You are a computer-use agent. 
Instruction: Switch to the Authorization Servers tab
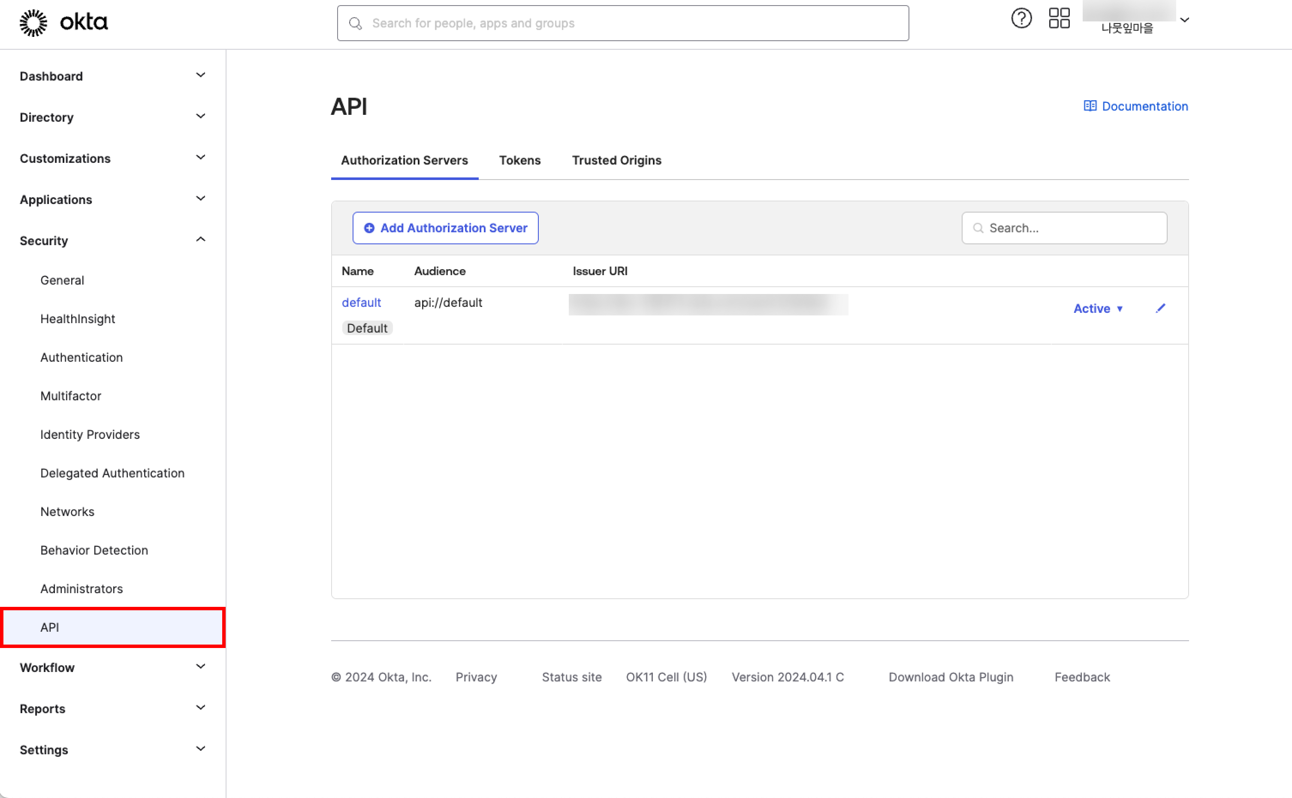point(405,160)
